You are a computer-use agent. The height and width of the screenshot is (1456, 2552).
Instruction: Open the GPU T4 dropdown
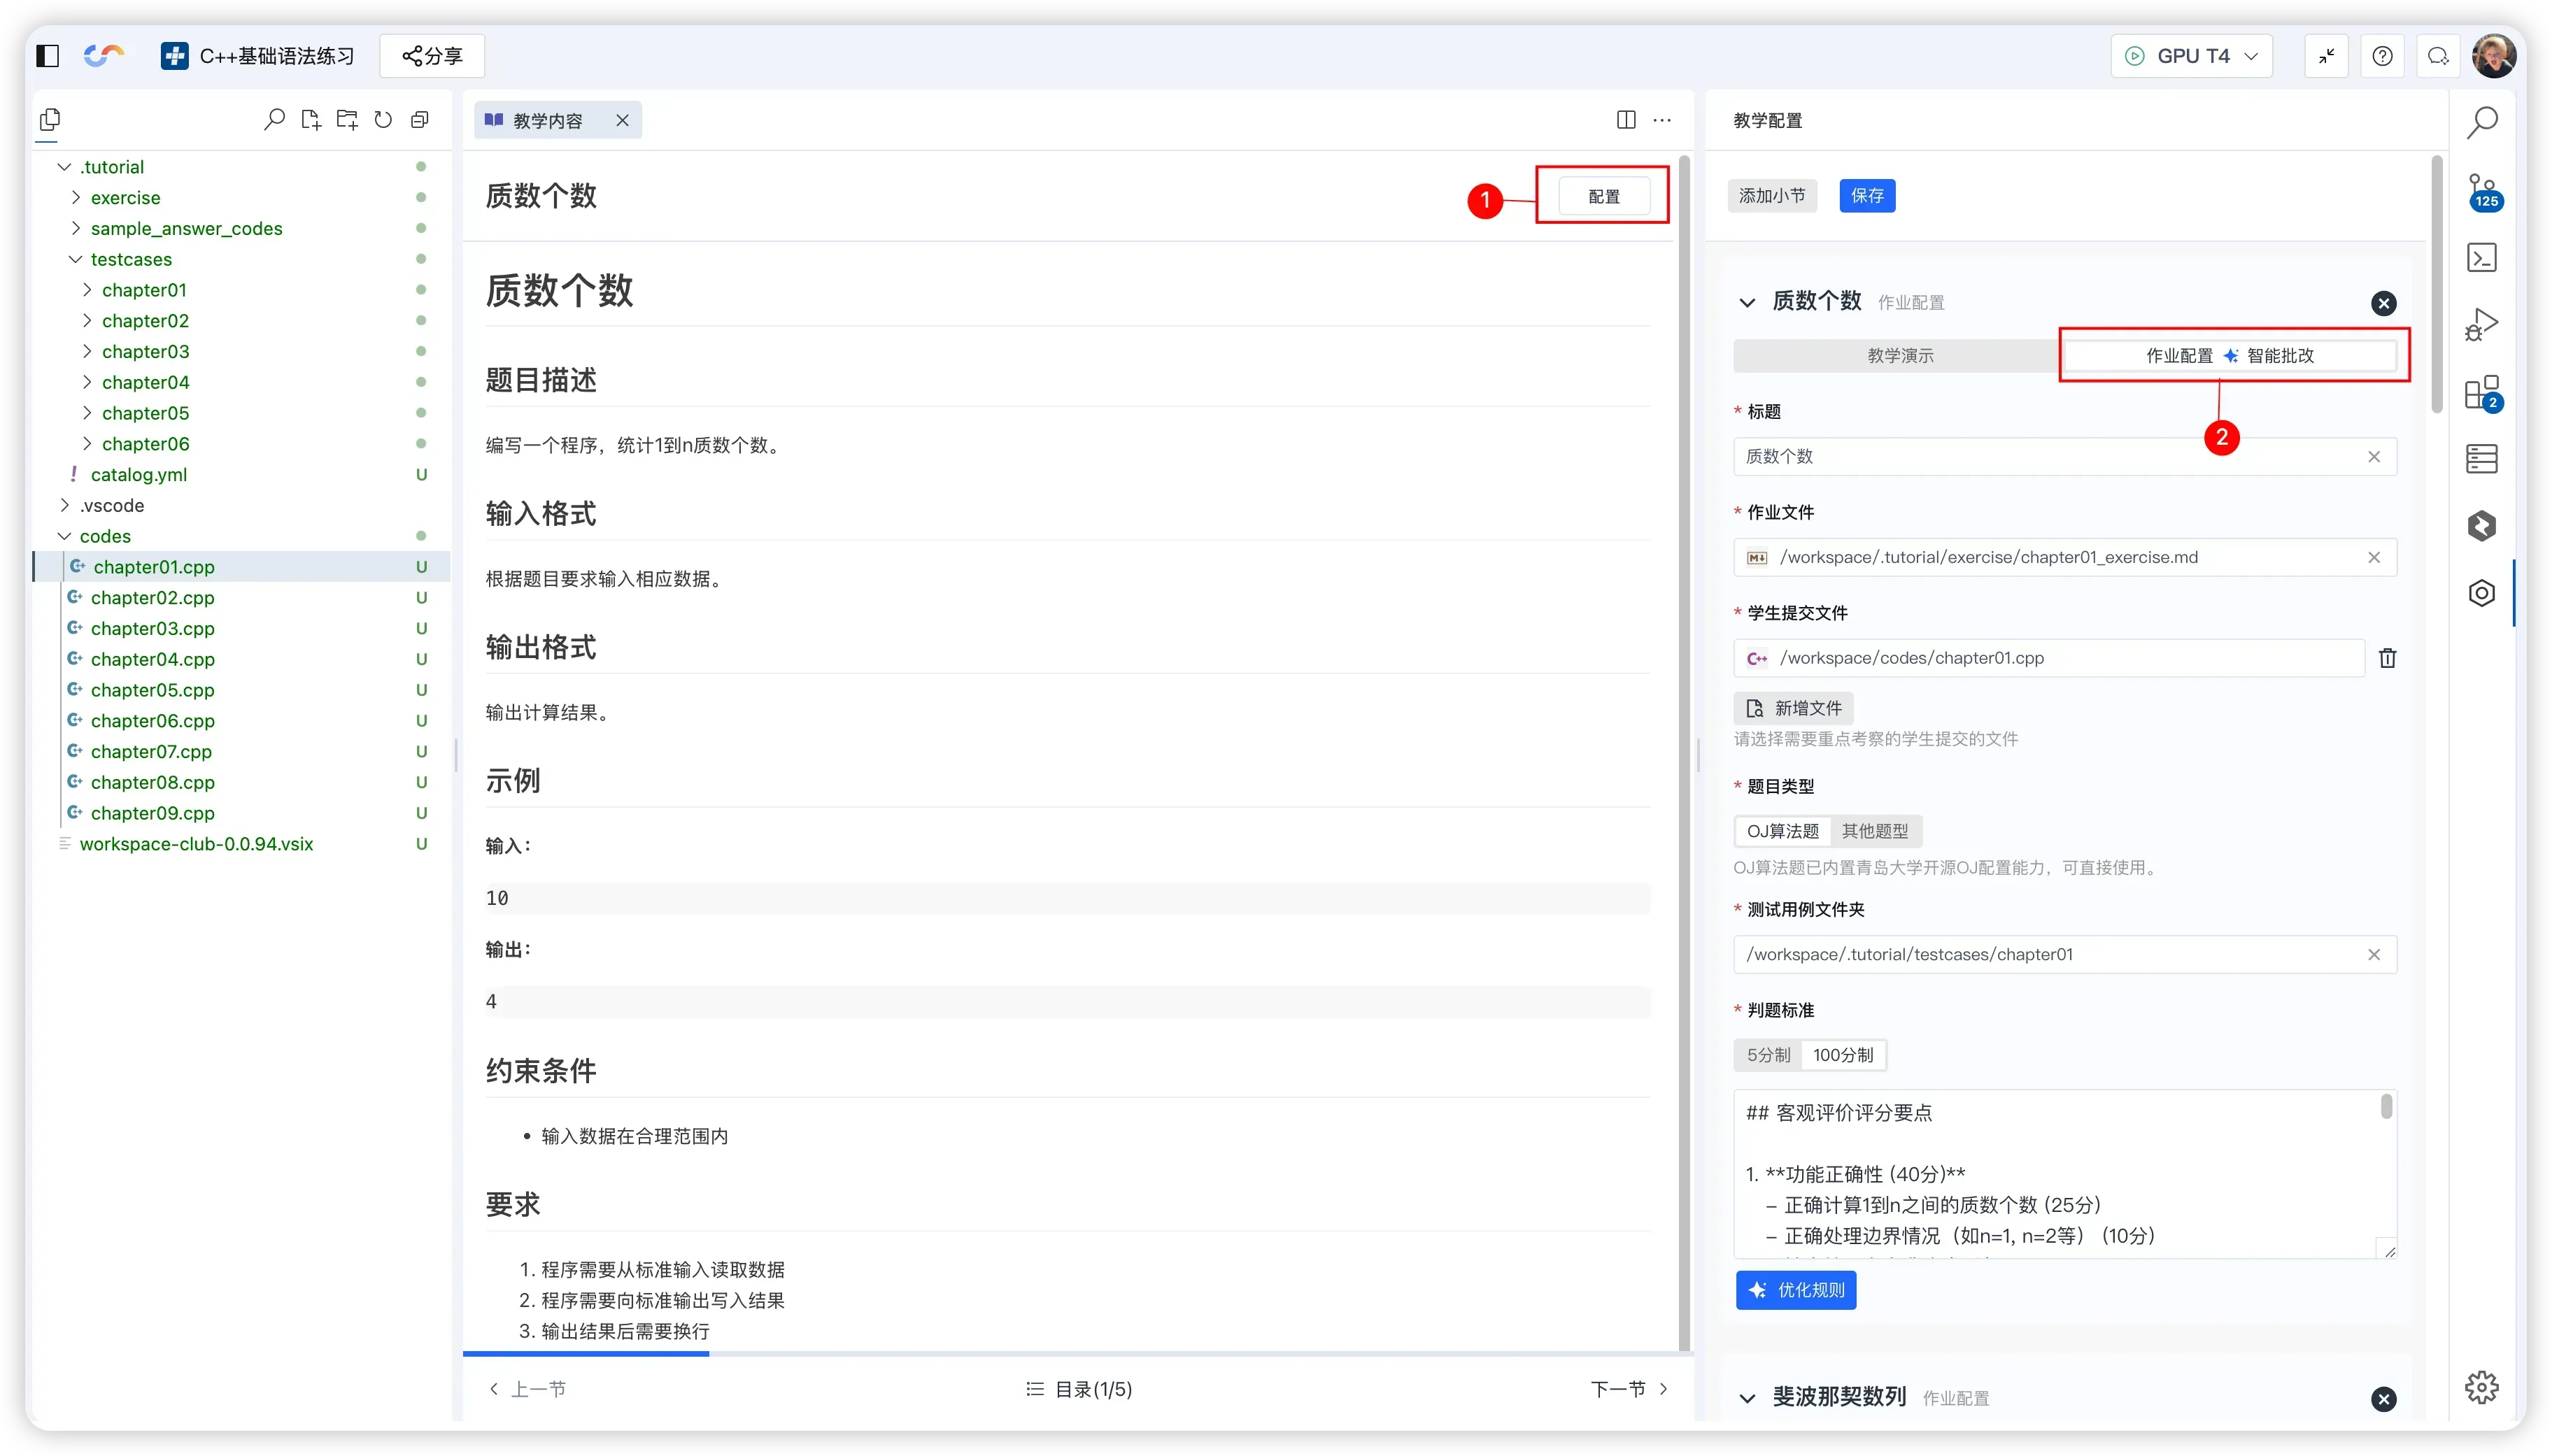coord(2192,56)
